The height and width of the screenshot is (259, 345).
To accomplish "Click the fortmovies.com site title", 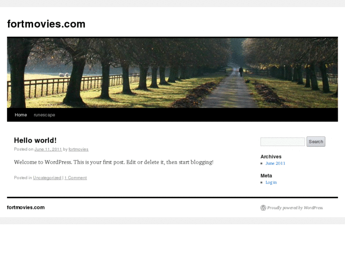I will [x=46, y=24].
